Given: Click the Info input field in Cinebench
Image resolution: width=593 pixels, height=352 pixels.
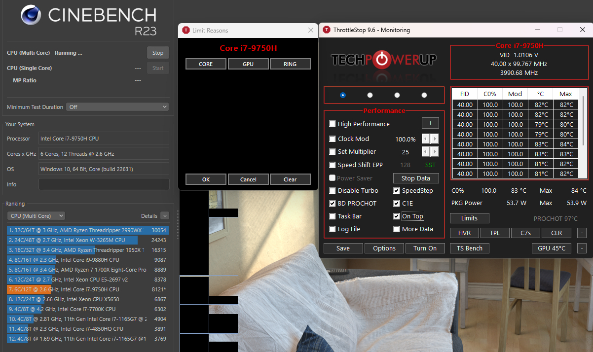Looking at the screenshot, I should 104,184.
